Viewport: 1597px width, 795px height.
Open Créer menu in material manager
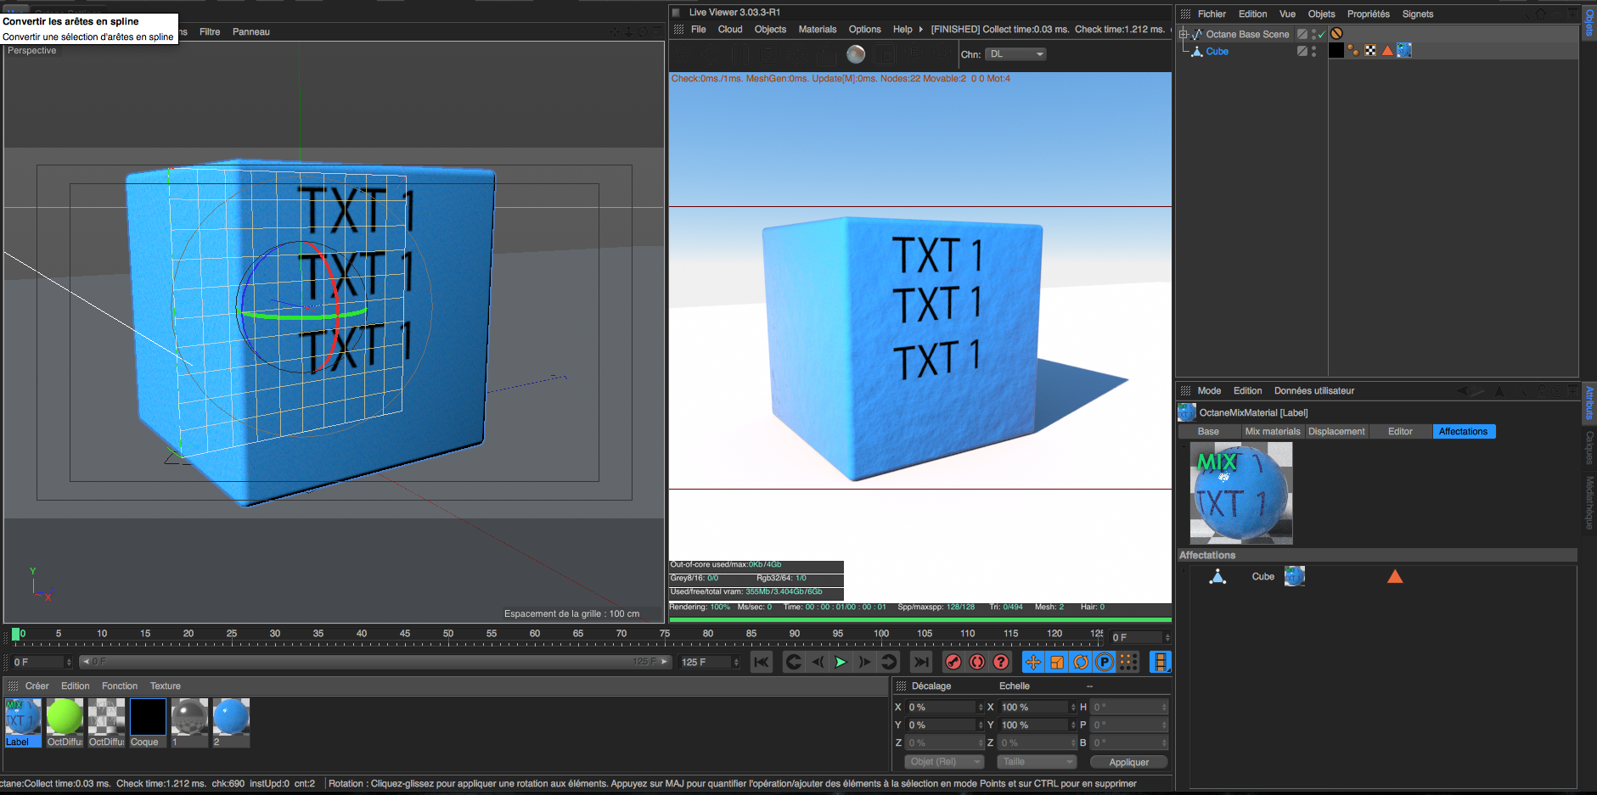(x=37, y=686)
